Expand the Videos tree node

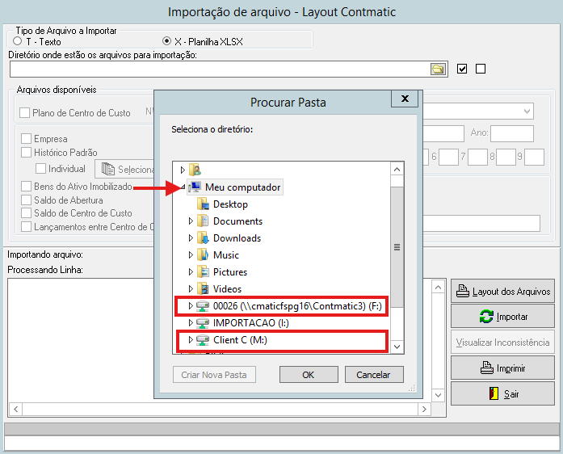pyautogui.click(x=191, y=288)
